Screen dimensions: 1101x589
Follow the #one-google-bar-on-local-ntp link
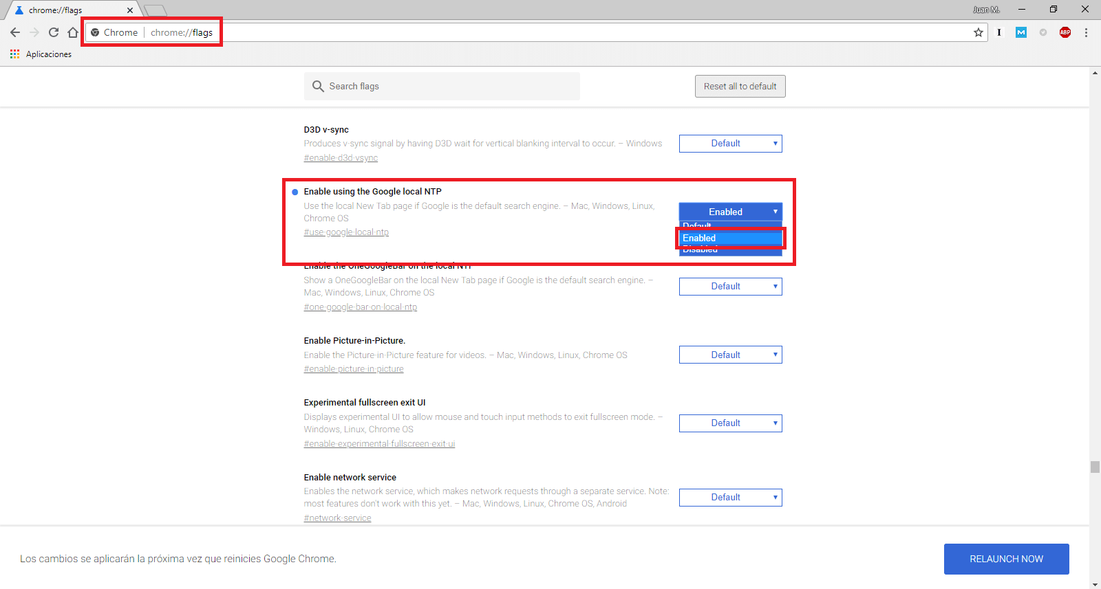coord(361,307)
